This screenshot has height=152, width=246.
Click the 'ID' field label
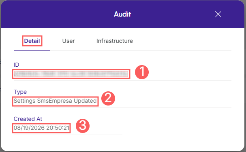point(16,65)
